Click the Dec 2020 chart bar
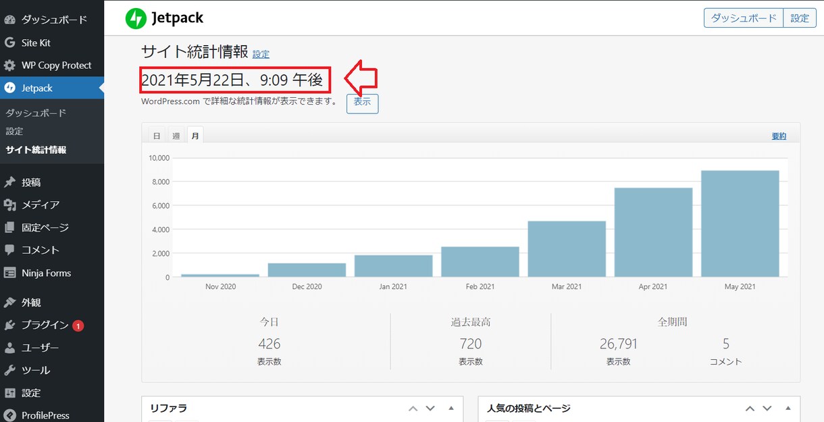 click(307, 270)
